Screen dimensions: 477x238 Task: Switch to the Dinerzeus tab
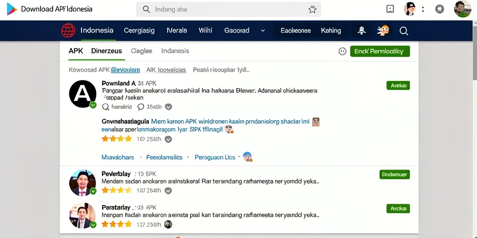pos(107,51)
